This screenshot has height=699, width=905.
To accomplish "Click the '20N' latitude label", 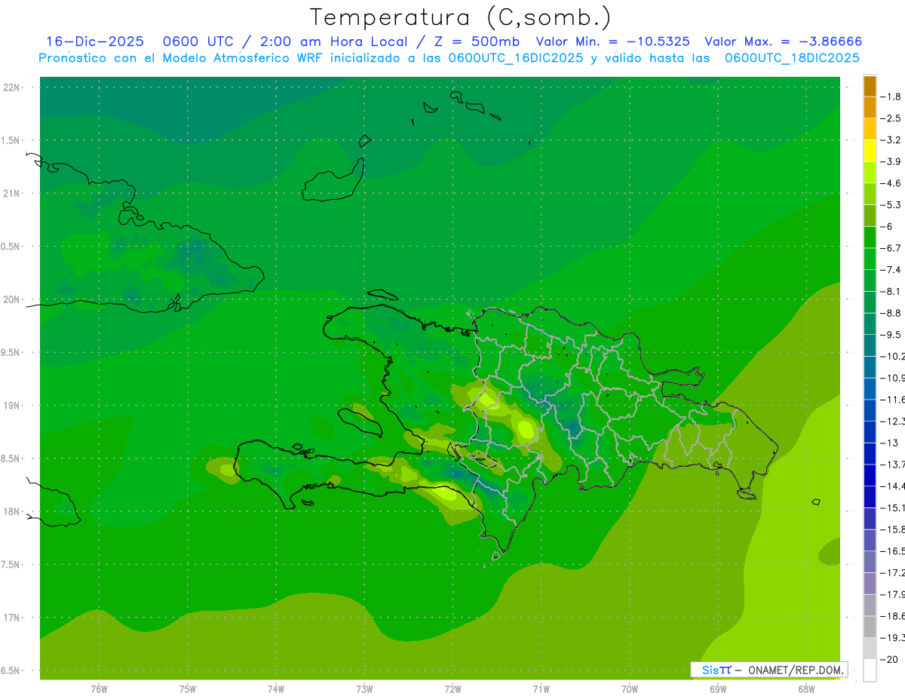I will point(12,299).
